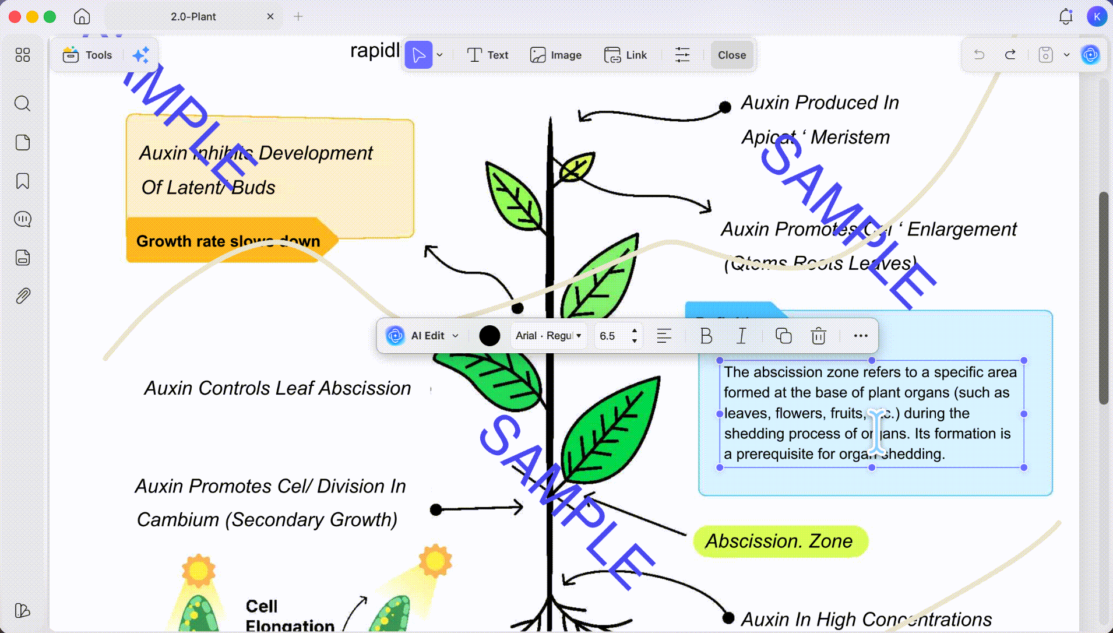Open the comments panel in sidebar
Screen dimensions: 1113x633
point(23,219)
